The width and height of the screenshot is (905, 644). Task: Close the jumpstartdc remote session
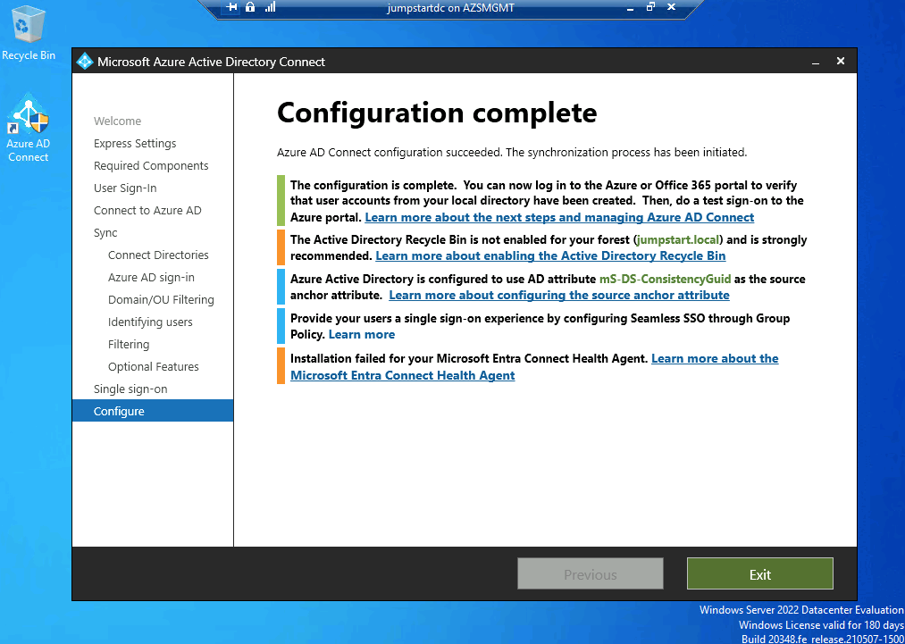(671, 7)
